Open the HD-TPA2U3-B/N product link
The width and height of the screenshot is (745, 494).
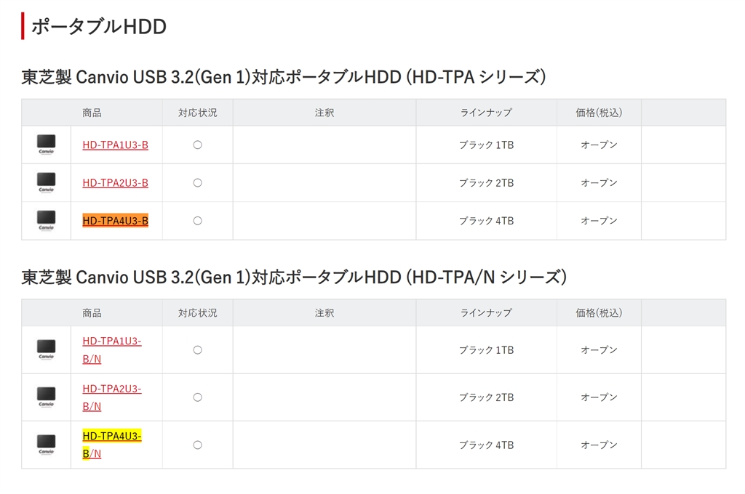tap(111, 389)
